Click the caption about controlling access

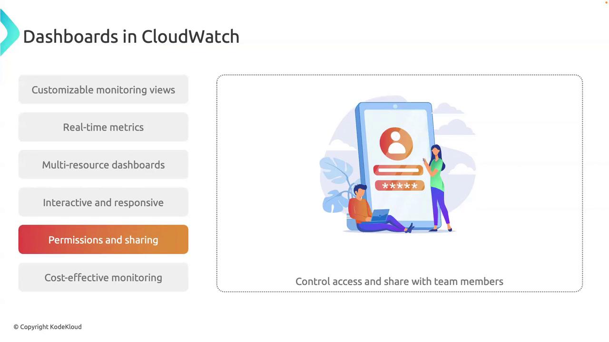(x=399, y=281)
